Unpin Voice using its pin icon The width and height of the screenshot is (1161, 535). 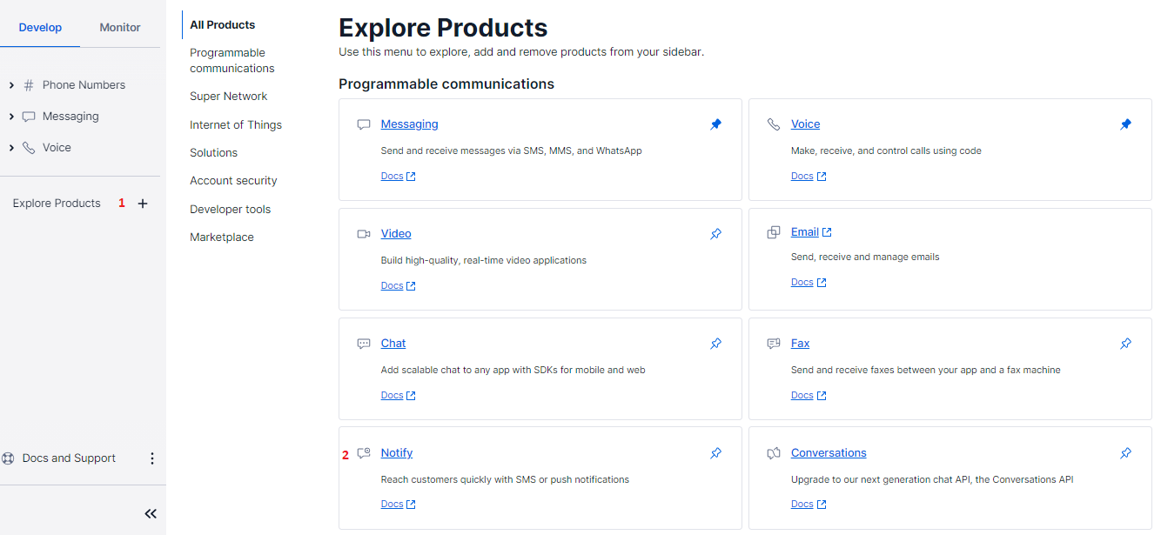(x=1125, y=124)
